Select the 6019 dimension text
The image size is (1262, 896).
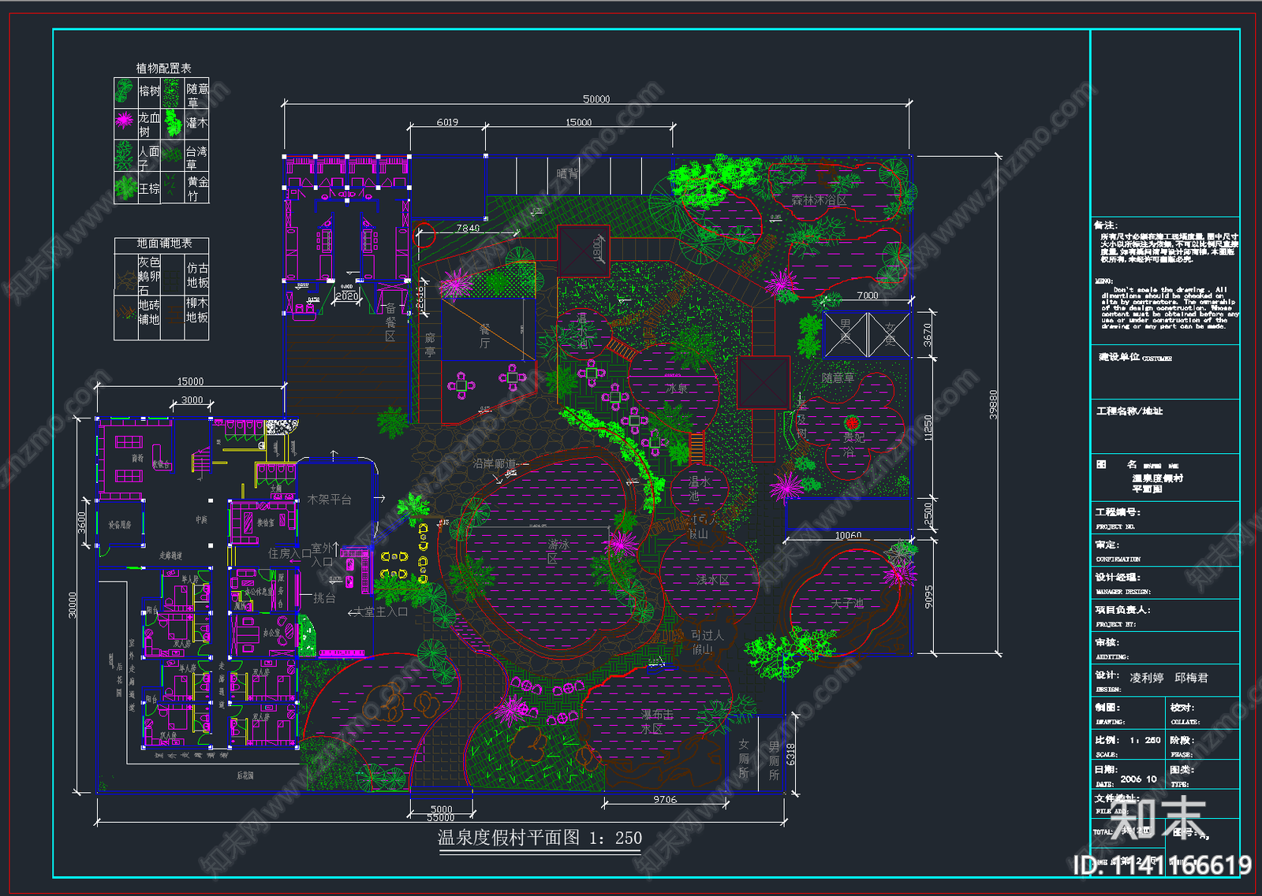[447, 122]
